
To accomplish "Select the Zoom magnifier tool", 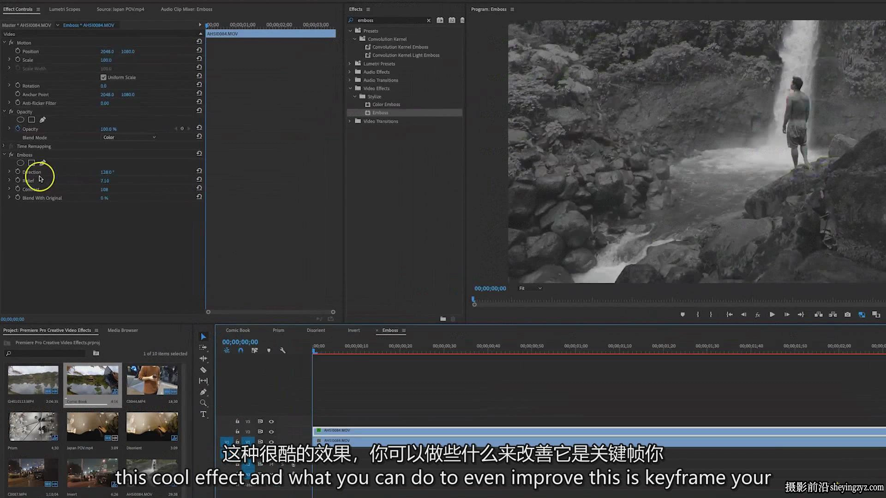I will click(x=203, y=403).
